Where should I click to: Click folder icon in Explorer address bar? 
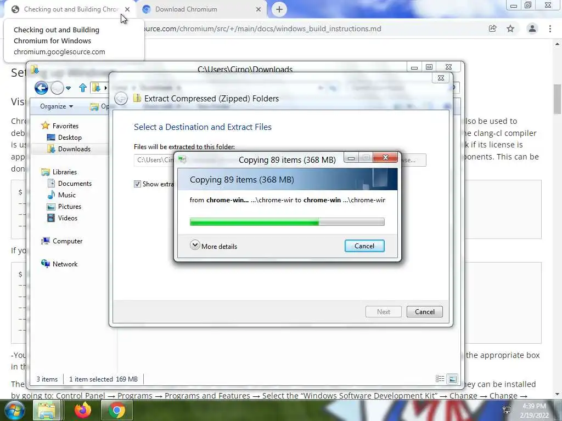click(95, 88)
